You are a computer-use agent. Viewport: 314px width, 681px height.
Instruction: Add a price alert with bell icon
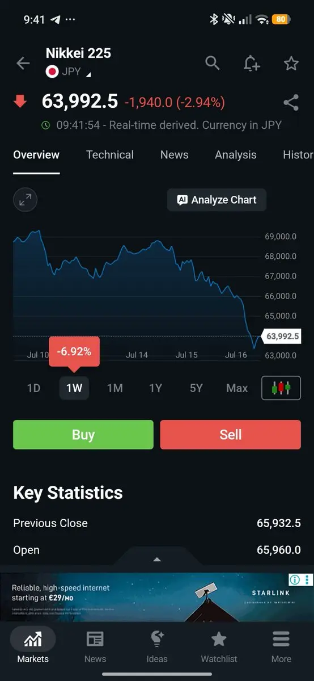tap(252, 63)
